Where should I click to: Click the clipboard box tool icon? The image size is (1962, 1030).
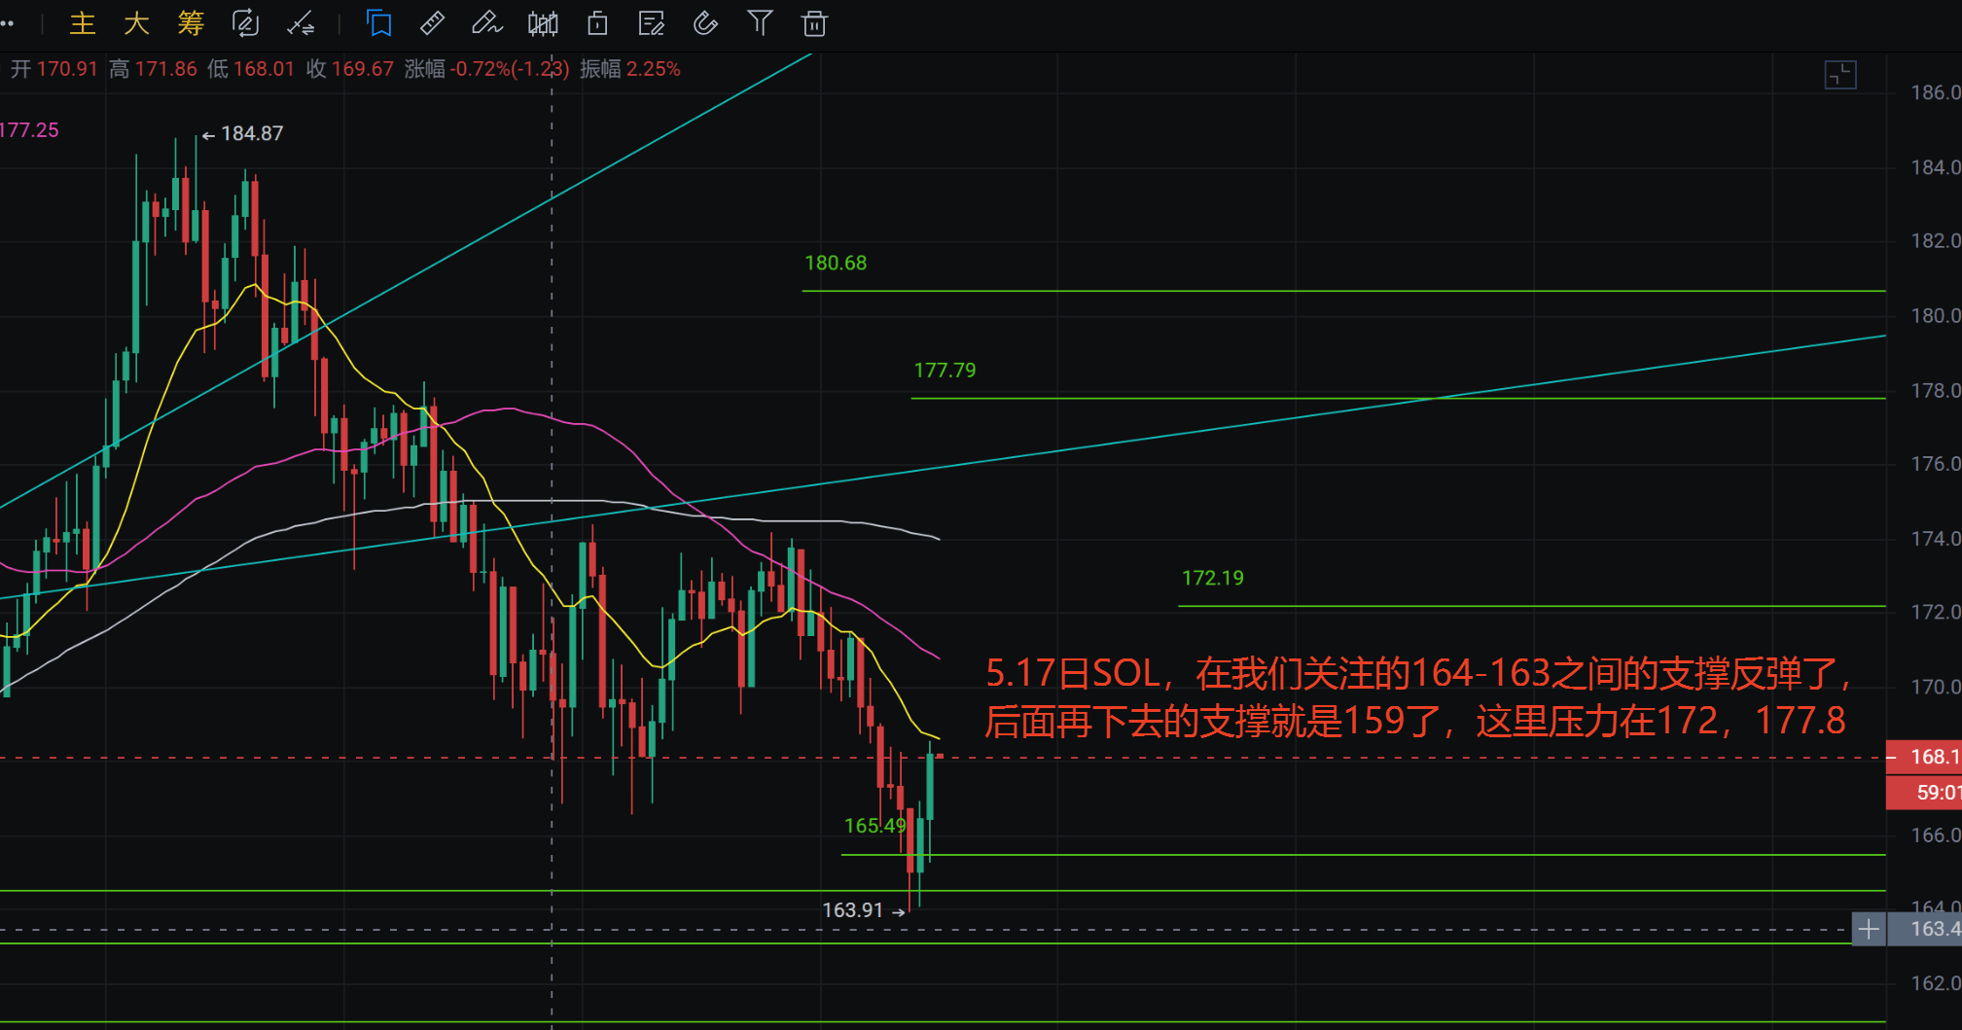[598, 23]
